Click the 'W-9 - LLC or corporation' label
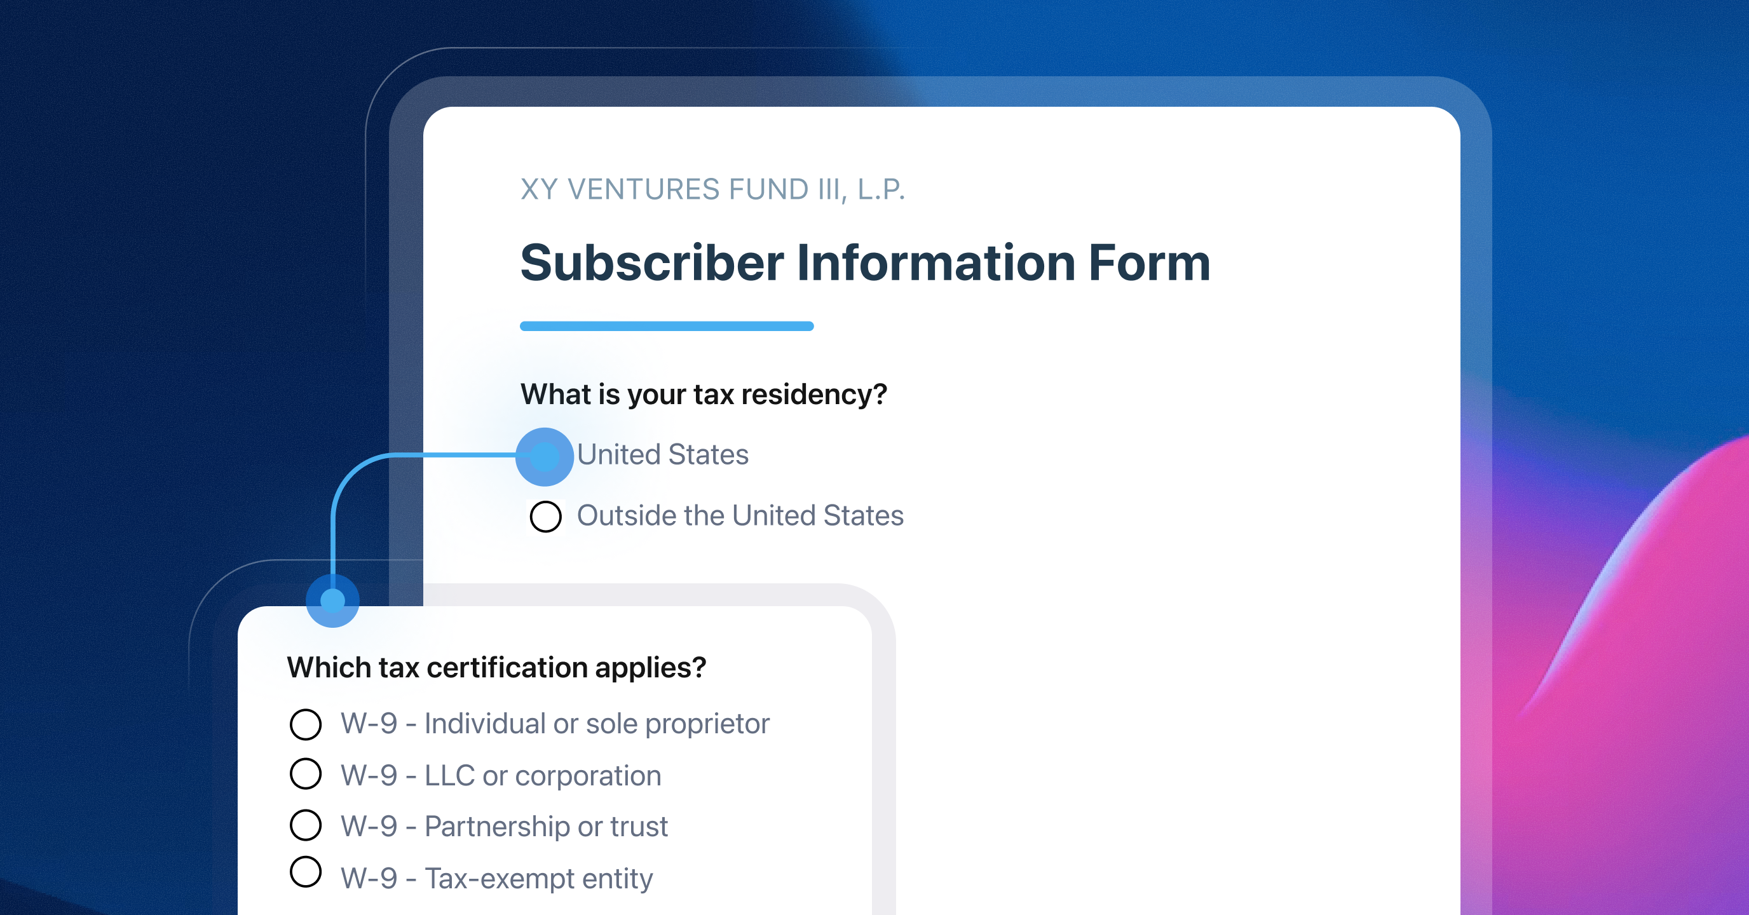Image resolution: width=1749 pixels, height=915 pixels. click(501, 775)
